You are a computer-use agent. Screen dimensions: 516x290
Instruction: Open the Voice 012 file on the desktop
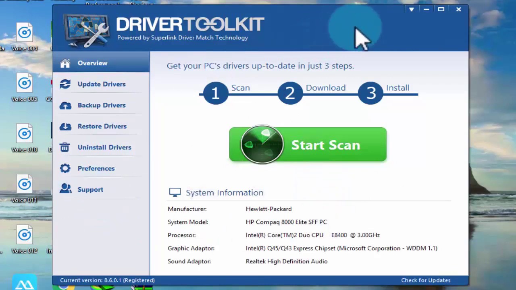point(25,235)
